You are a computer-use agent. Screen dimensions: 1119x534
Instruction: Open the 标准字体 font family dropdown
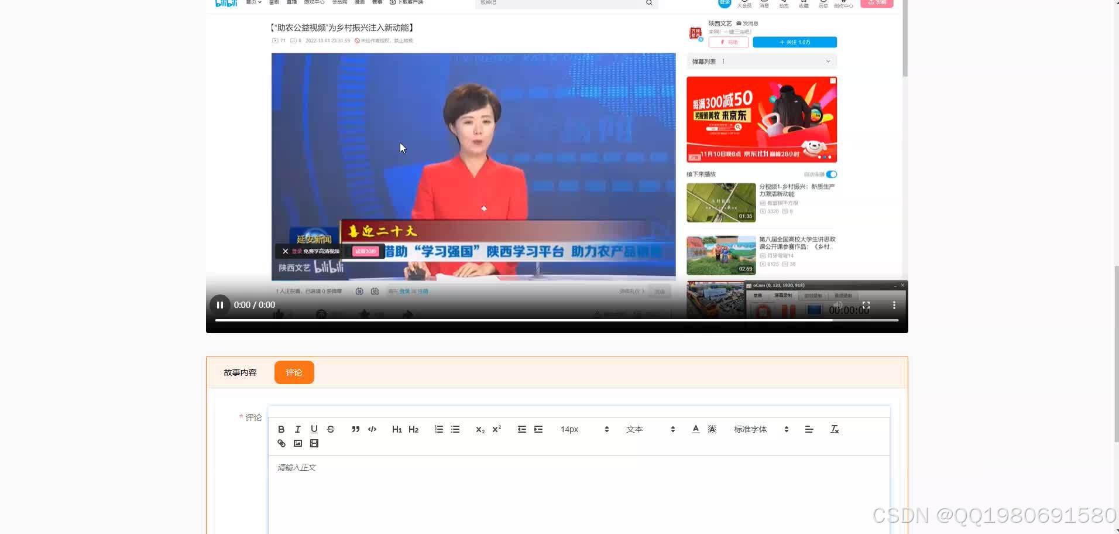761,429
